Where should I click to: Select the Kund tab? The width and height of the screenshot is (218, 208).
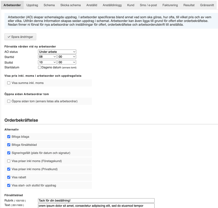point(131,5)
